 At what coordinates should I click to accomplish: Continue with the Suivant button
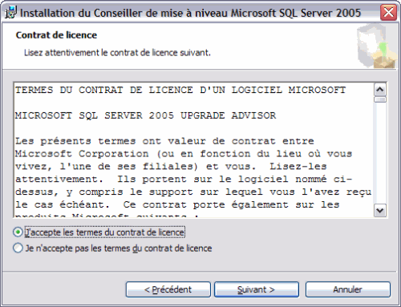(257, 289)
